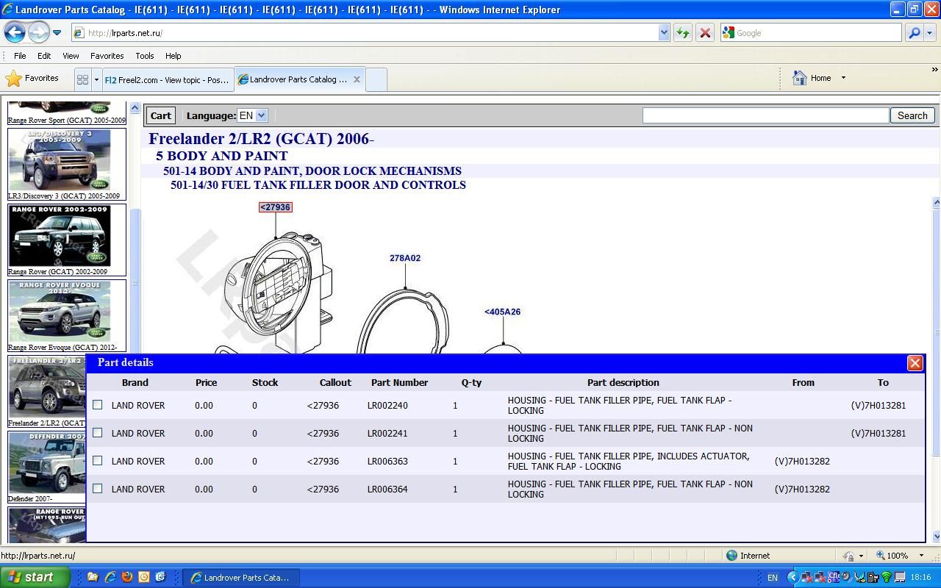Open Quick Tabs grid icon
The width and height of the screenshot is (941, 588).
tap(82, 79)
